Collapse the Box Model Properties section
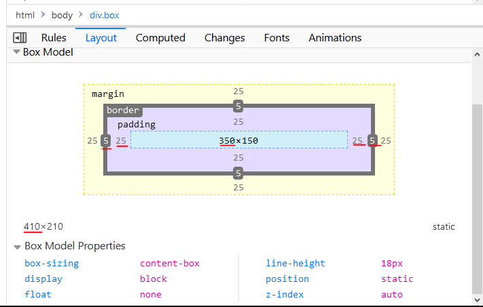This screenshot has width=483, height=307. [x=17, y=247]
